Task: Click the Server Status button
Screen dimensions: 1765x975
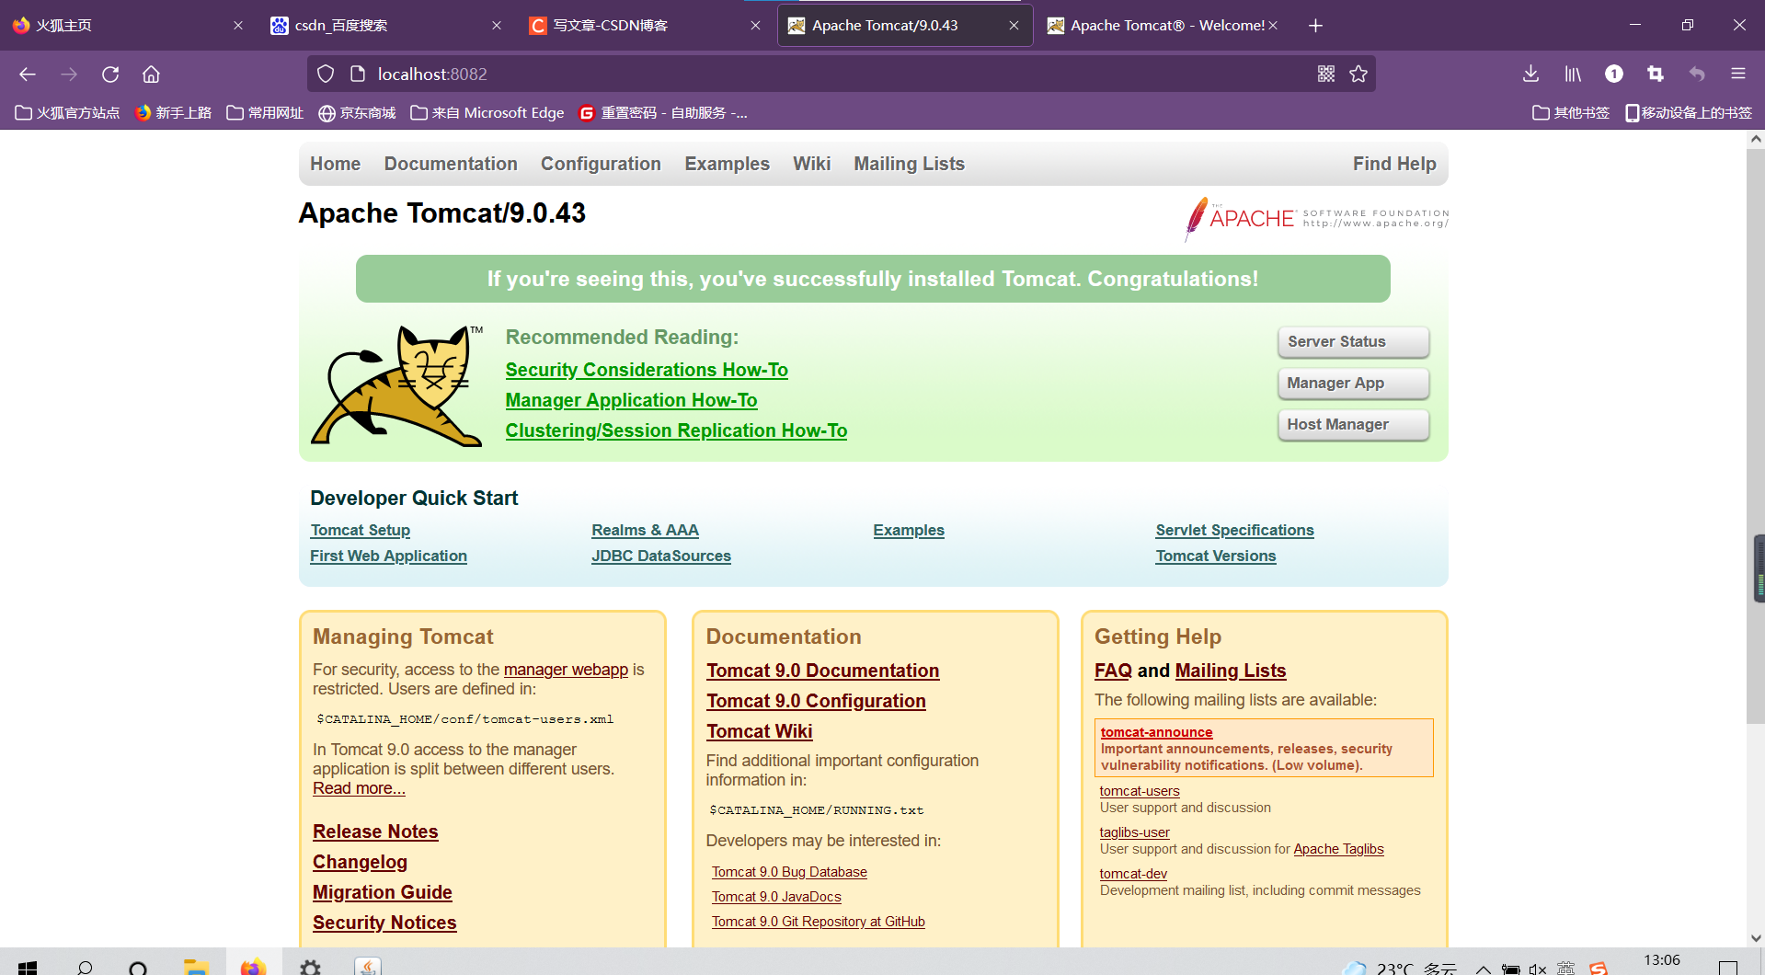Action: 1353,341
